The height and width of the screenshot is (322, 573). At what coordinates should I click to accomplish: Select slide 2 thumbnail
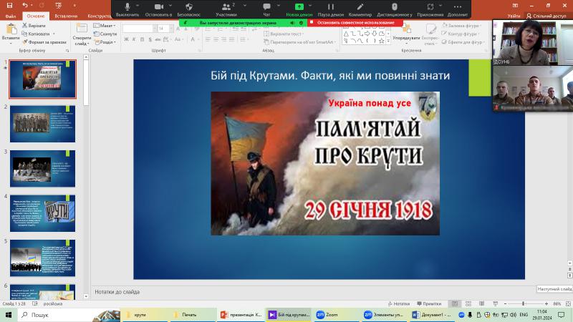[x=43, y=124]
